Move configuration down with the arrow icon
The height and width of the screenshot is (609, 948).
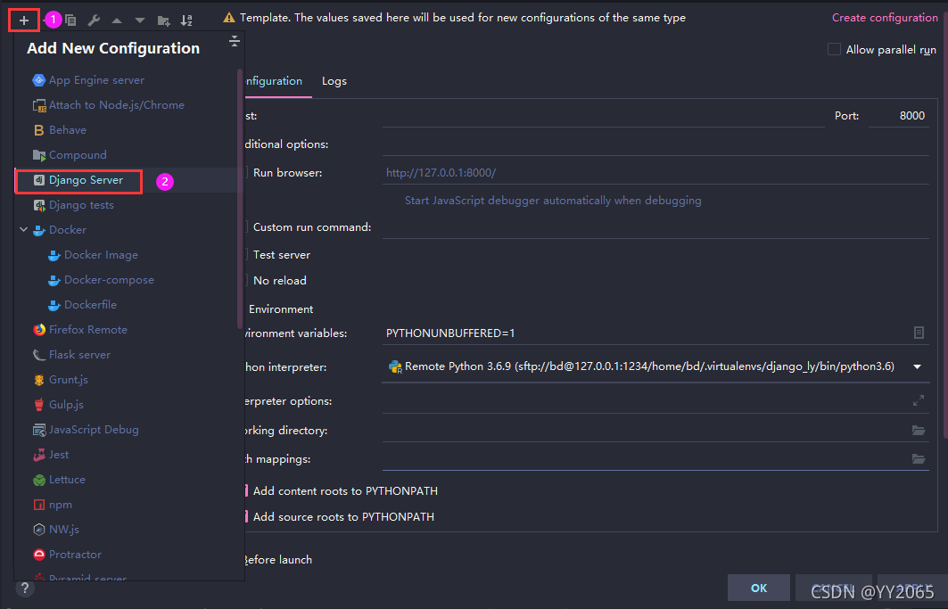click(140, 21)
